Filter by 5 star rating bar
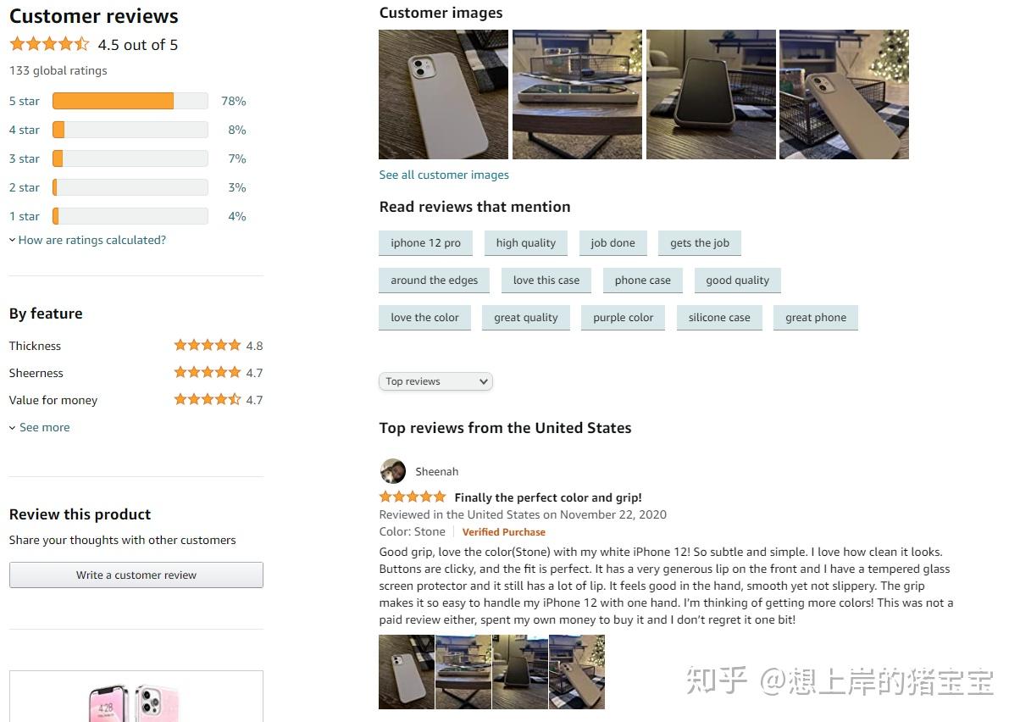 point(130,101)
